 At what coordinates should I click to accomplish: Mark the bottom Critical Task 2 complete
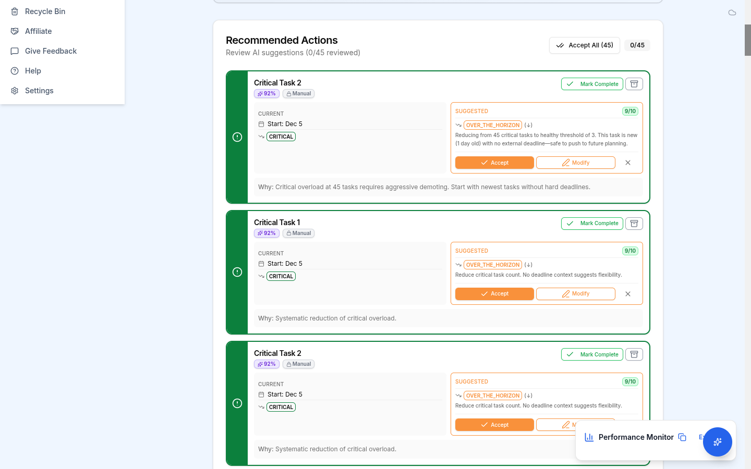592,354
